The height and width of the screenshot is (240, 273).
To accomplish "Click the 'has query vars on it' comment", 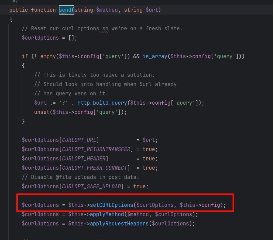I will click(x=71, y=94).
